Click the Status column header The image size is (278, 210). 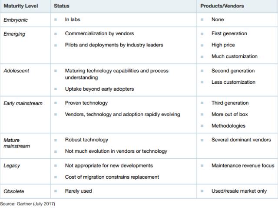pos(61,6)
